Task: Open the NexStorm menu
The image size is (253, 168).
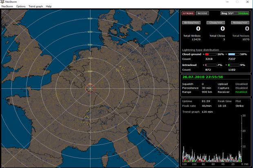Action: coord(7,6)
